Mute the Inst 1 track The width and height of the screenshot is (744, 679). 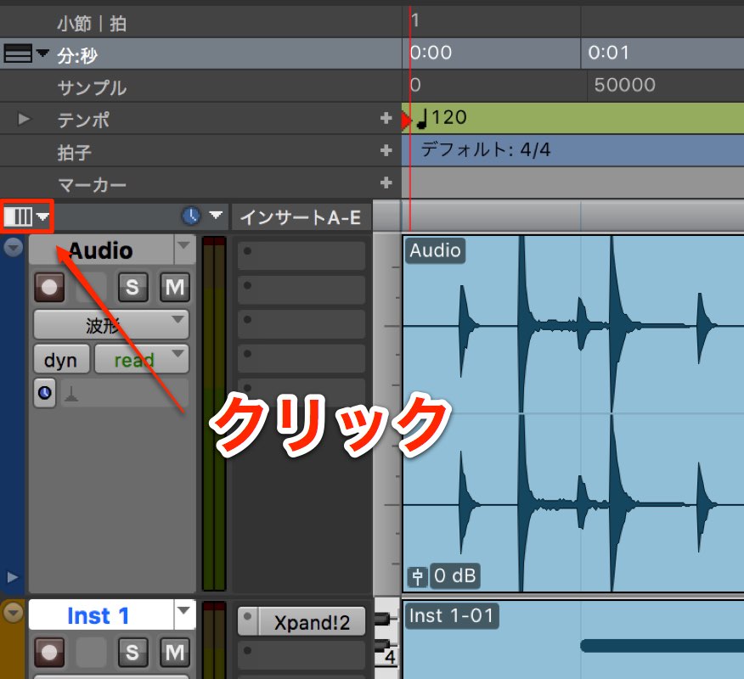click(x=175, y=652)
